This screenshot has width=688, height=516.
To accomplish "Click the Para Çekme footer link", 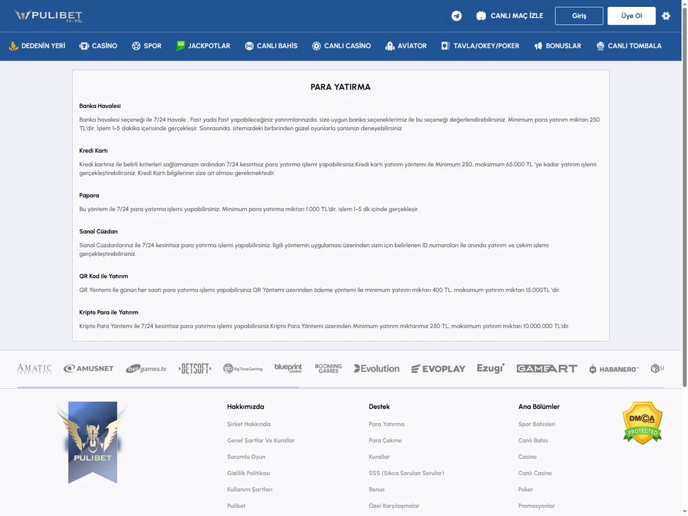I will point(385,440).
